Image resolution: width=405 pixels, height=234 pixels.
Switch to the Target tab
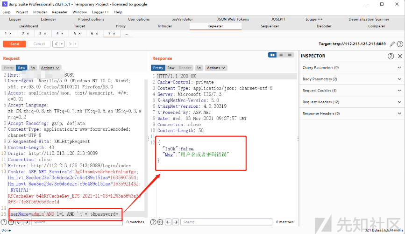click(79, 26)
